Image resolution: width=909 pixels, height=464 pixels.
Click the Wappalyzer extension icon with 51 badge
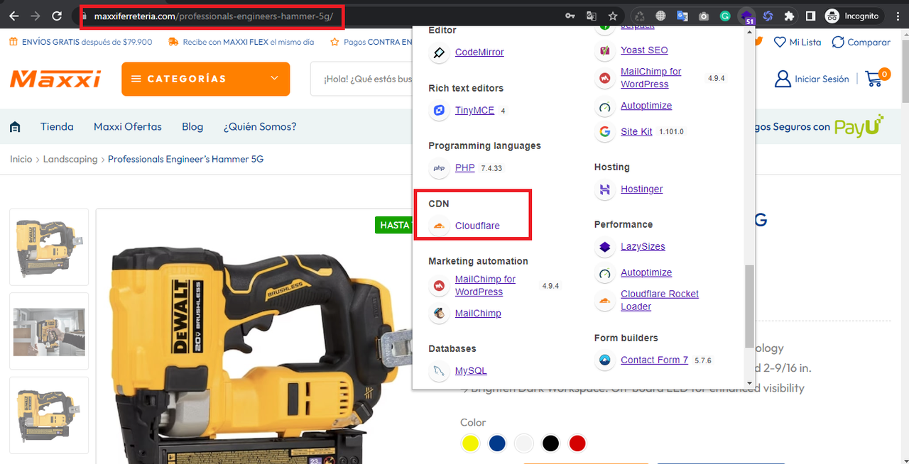[x=746, y=16]
